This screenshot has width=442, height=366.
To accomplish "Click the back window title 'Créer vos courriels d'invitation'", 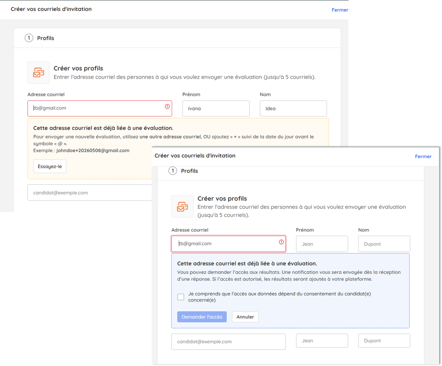I will point(51,9).
